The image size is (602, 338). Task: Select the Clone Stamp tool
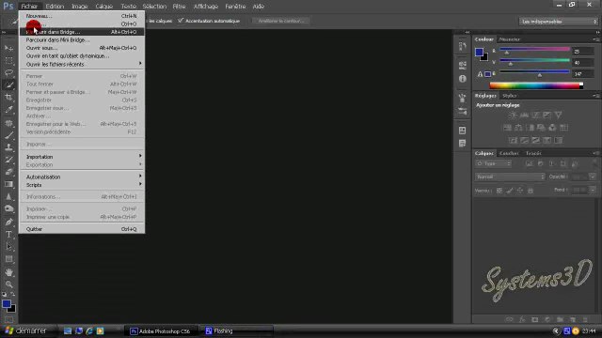[8, 147]
